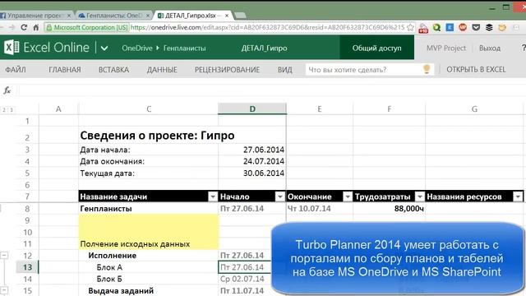Screen dimensions: 526x296
Task: Open the ДАННЫЕ ribbon tab
Action: (x=162, y=69)
